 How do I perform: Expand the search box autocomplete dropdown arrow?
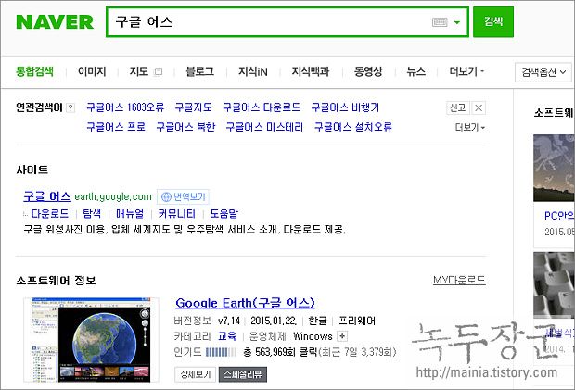[x=457, y=22]
